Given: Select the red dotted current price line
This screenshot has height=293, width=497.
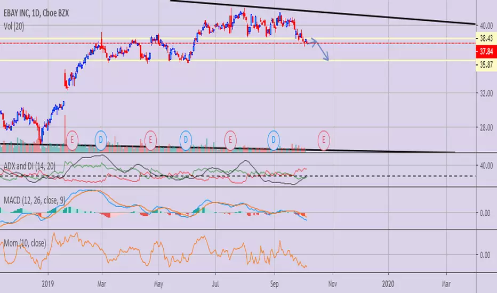Looking at the screenshot, I should click(238, 43).
